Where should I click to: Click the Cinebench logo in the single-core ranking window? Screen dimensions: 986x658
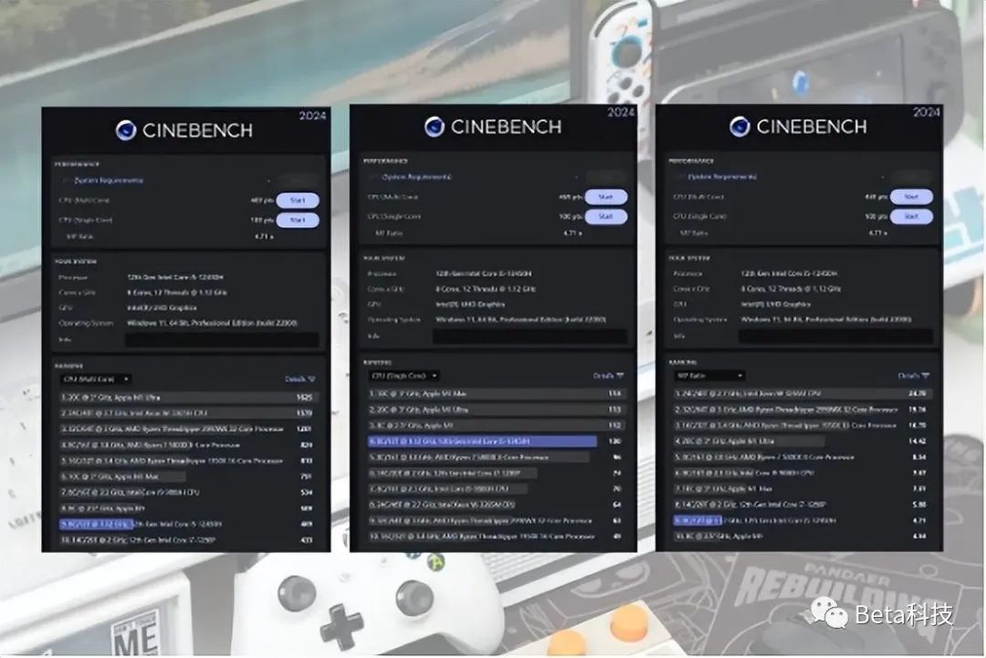pos(435,127)
